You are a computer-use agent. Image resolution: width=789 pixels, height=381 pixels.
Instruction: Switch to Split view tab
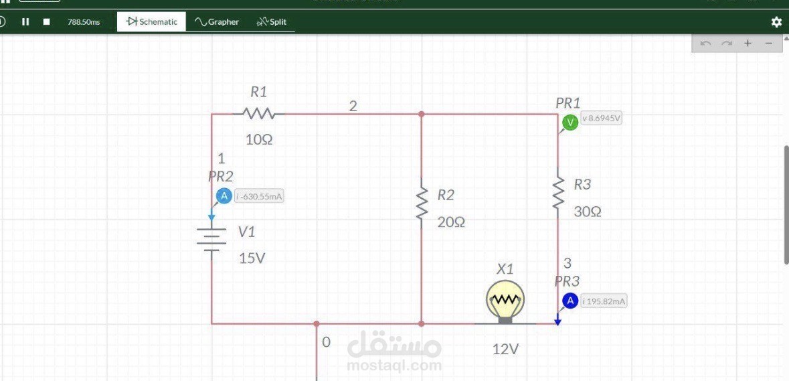click(272, 21)
